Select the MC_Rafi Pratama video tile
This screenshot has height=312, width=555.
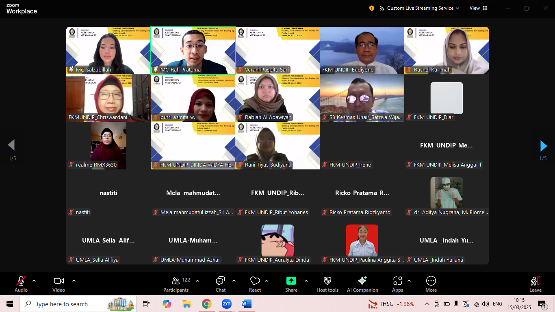click(x=193, y=50)
